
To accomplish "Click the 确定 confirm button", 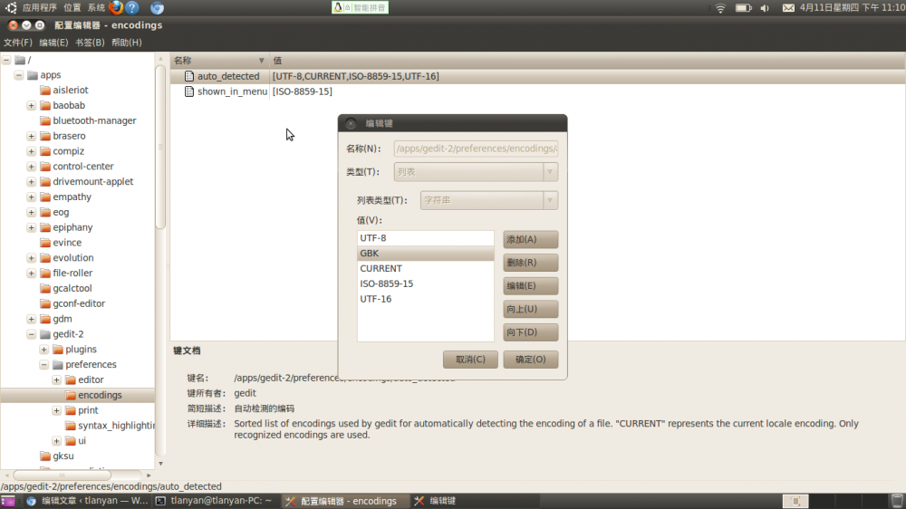I will click(x=530, y=360).
